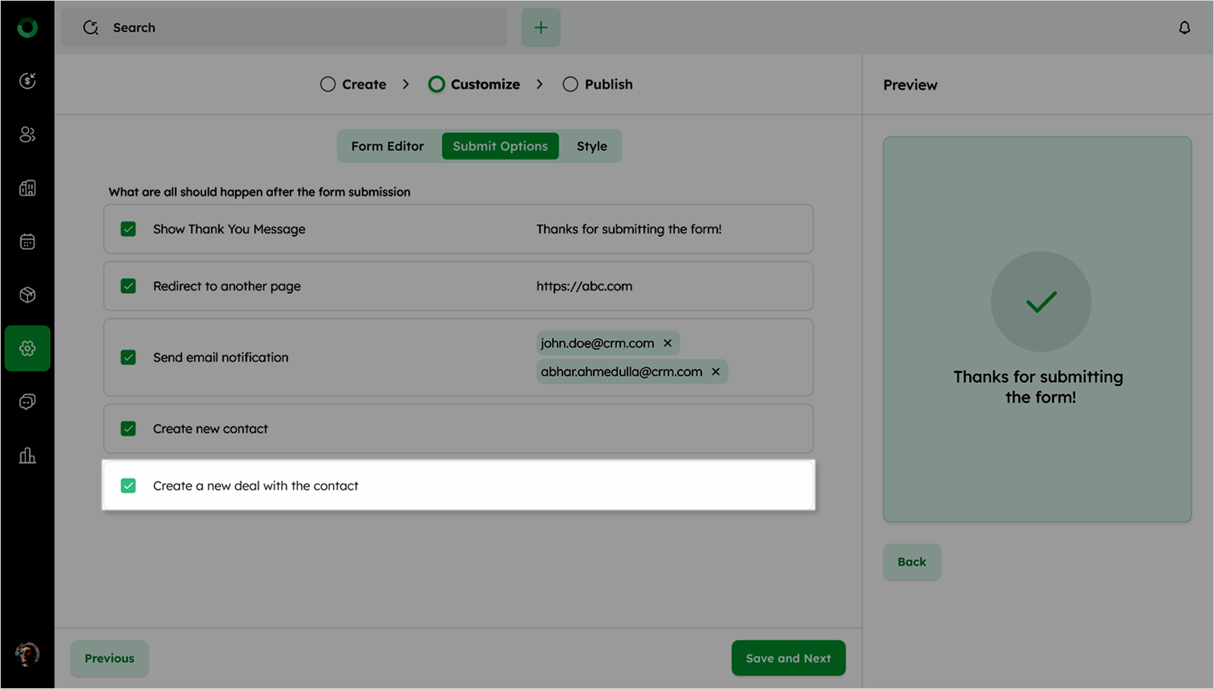This screenshot has width=1214, height=689.
Task: Open the products box icon
Action: 27,295
